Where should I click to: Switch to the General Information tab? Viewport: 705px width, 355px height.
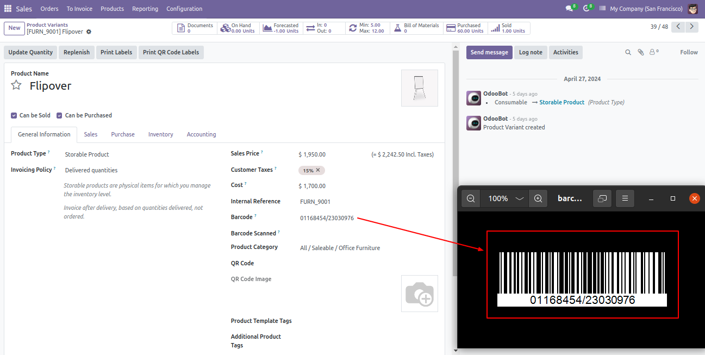point(44,134)
